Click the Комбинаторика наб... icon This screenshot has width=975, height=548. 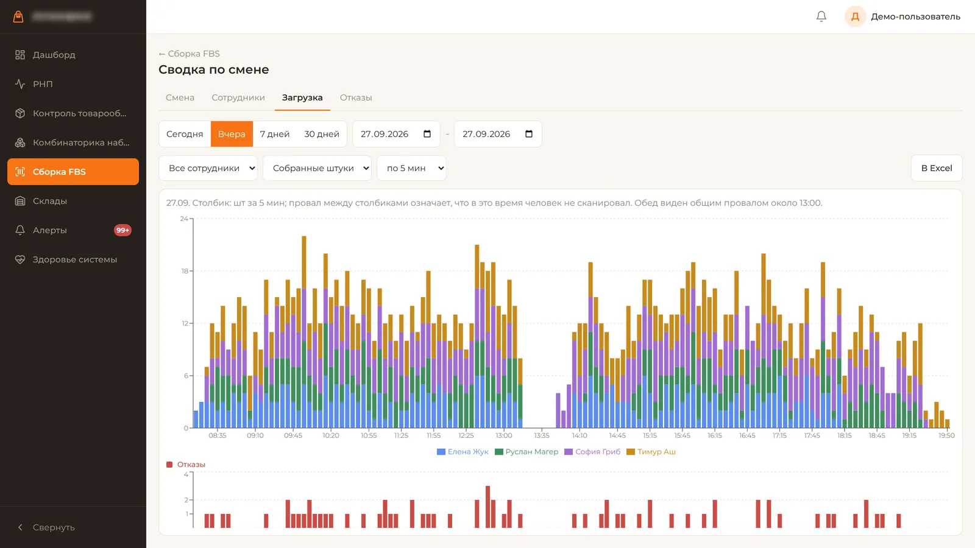click(x=20, y=142)
